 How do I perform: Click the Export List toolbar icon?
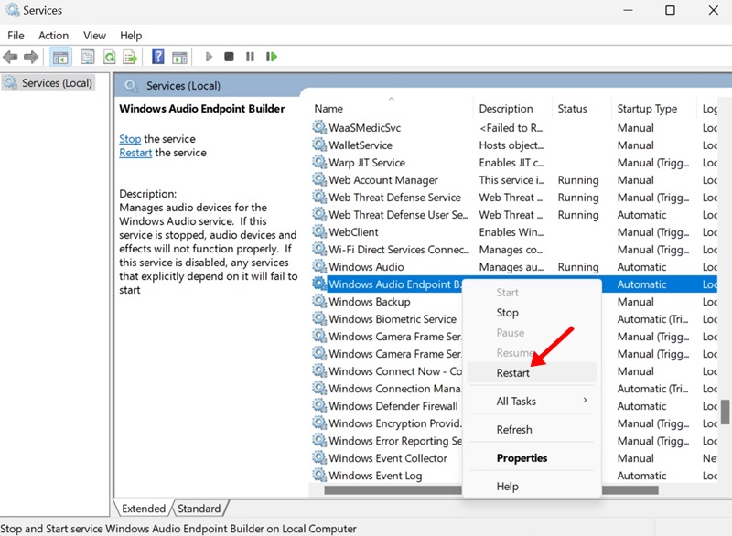(130, 57)
